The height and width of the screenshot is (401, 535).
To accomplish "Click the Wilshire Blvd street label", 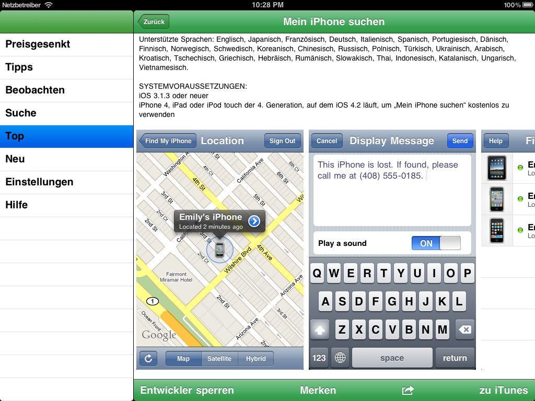I will [x=238, y=260].
